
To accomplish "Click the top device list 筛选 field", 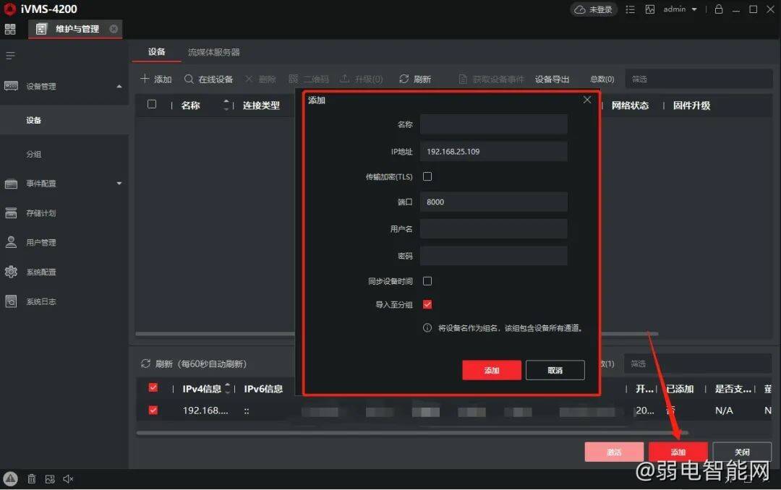I will [699, 79].
